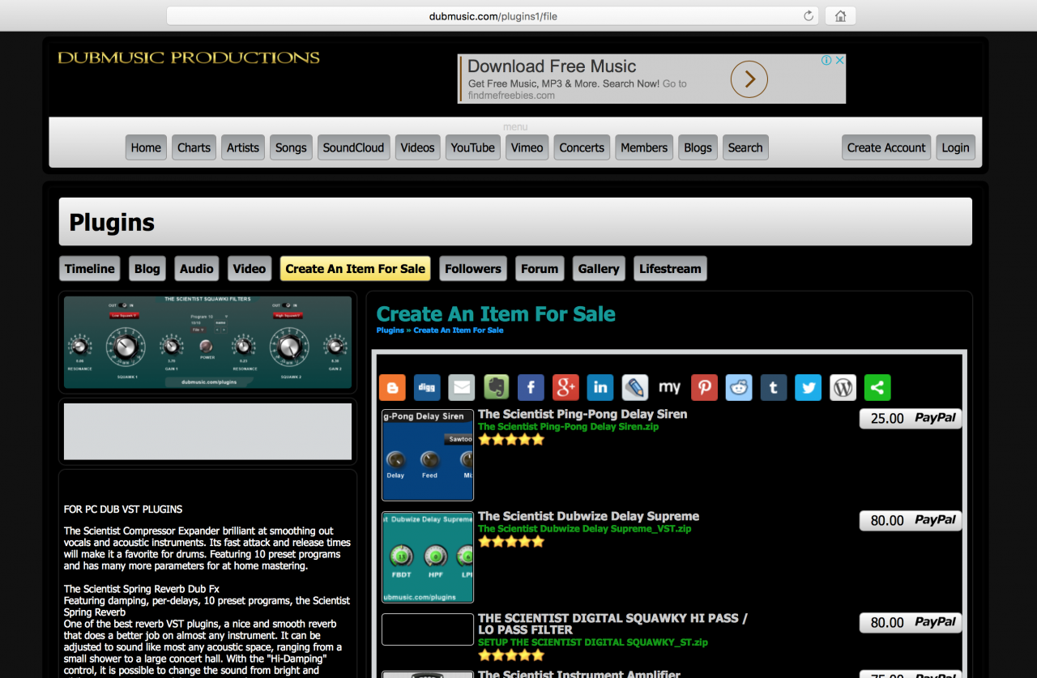Share the page on MySpace
This screenshot has width=1037, height=678.
coord(669,387)
